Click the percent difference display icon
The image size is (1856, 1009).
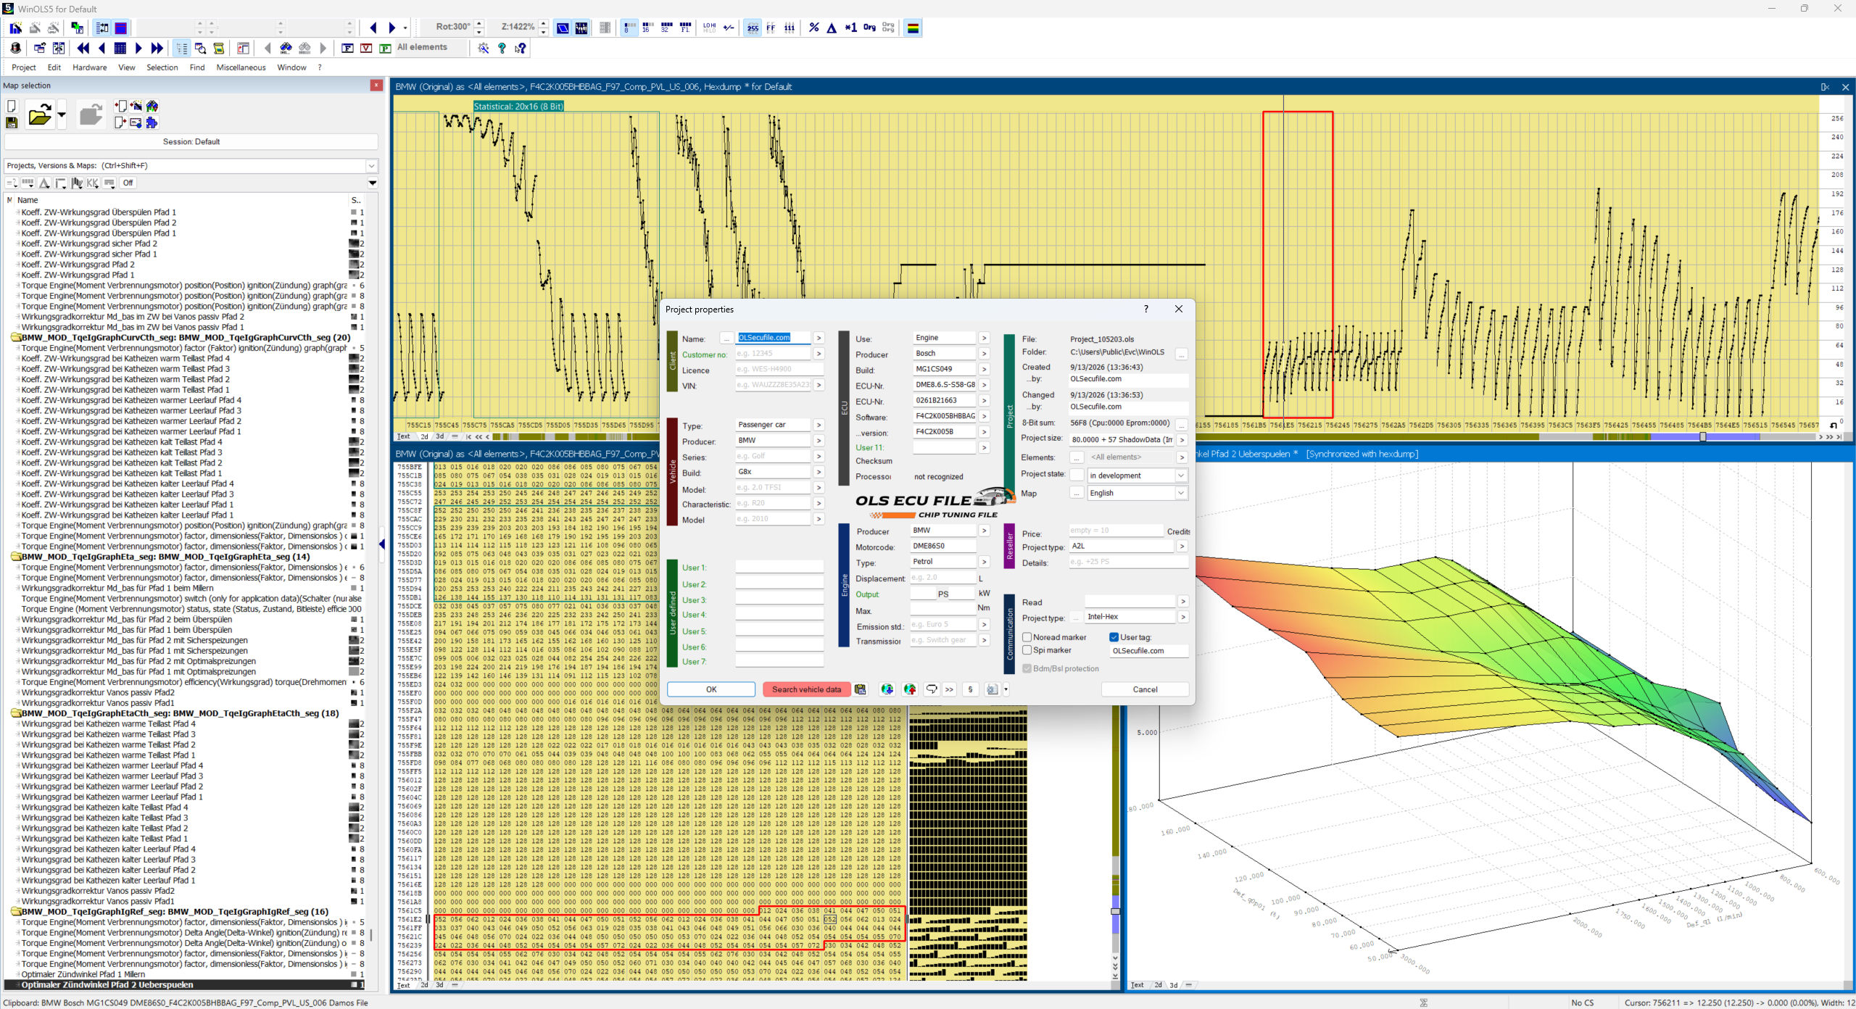813,28
